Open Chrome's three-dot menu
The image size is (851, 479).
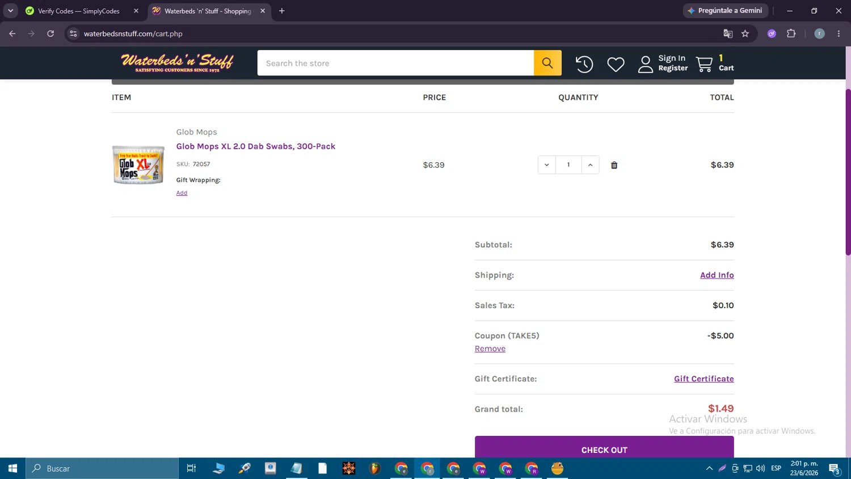(839, 33)
